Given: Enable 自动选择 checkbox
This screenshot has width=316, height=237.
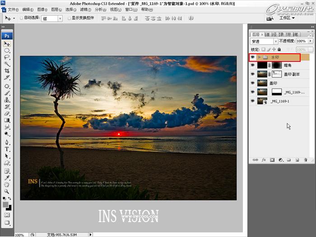Looking at the screenshot, I should 21,18.
